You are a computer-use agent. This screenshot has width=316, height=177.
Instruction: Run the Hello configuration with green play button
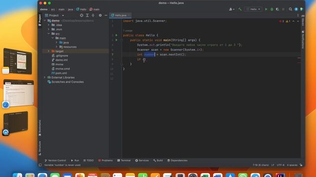coord(266,9)
